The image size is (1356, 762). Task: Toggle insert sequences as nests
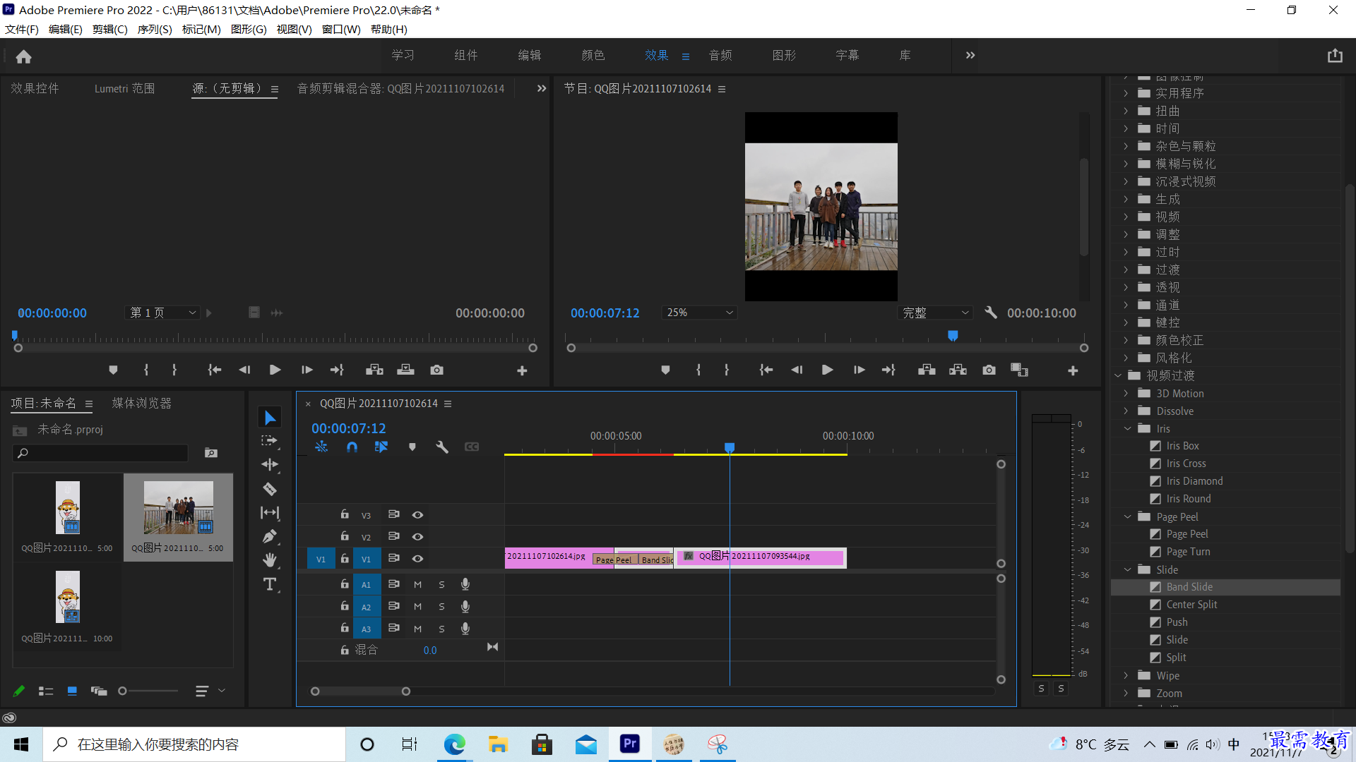pos(321,447)
